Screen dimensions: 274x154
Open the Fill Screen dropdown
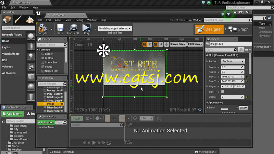pyautogui.click(x=195, y=44)
